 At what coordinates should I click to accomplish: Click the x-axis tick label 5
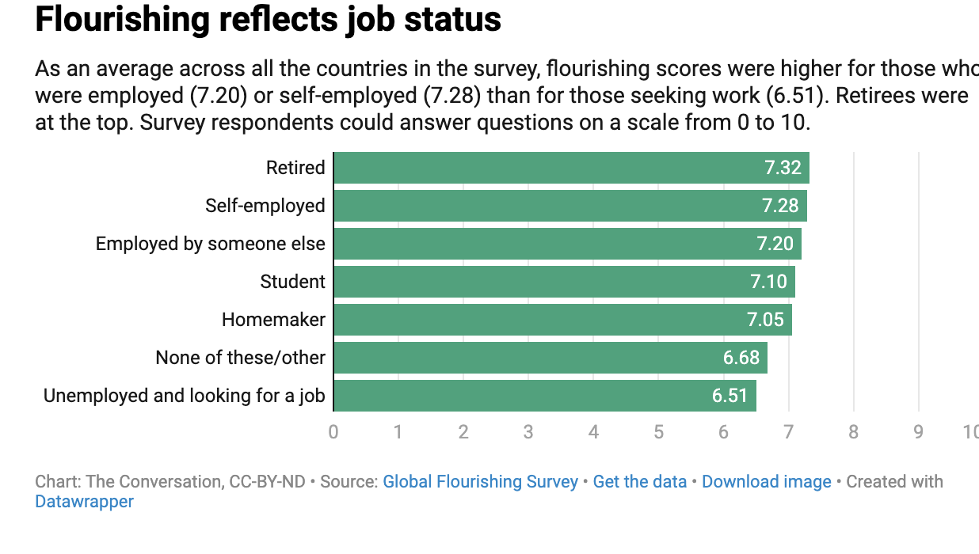click(x=658, y=431)
